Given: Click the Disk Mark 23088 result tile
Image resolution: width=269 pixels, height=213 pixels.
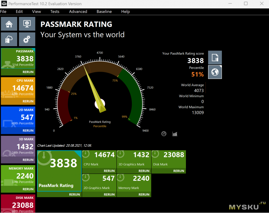Looking at the screenshot, I should [x=168, y=159].
